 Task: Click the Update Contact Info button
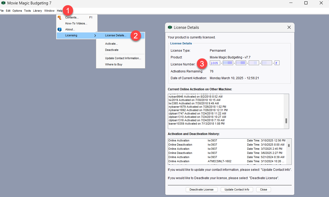pyautogui.click(x=237, y=189)
